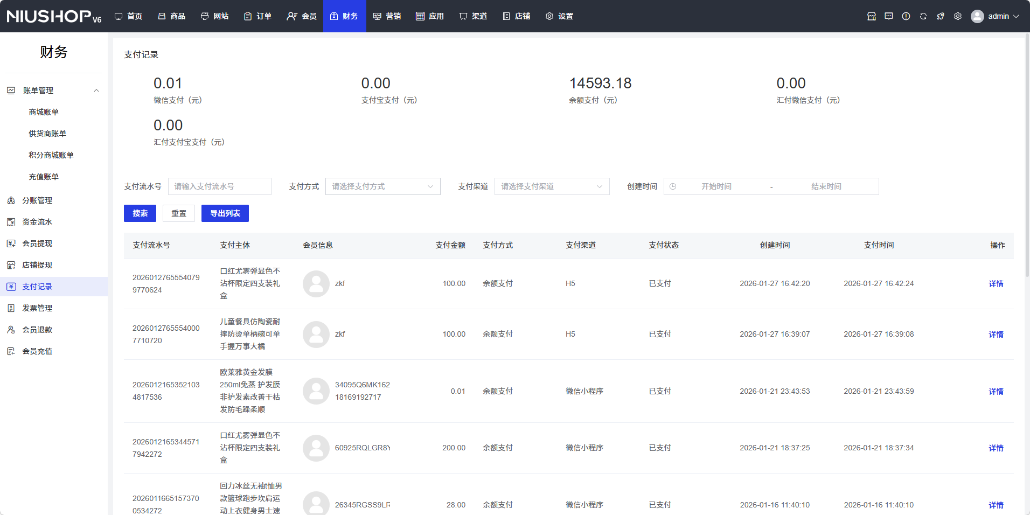Open the gear settings icon at top right

click(x=958, y=16)
